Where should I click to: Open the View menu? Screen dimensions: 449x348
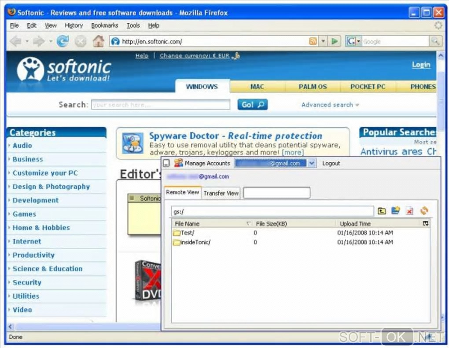point(50,26)
